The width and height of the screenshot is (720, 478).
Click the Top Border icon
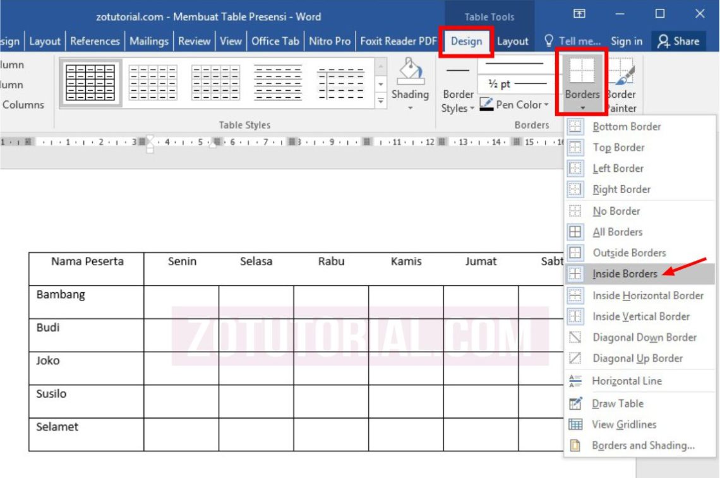pyautogui.click(x=575, y=147)
